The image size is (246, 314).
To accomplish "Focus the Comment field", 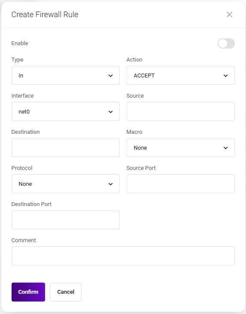I will [x=123, y=256].
